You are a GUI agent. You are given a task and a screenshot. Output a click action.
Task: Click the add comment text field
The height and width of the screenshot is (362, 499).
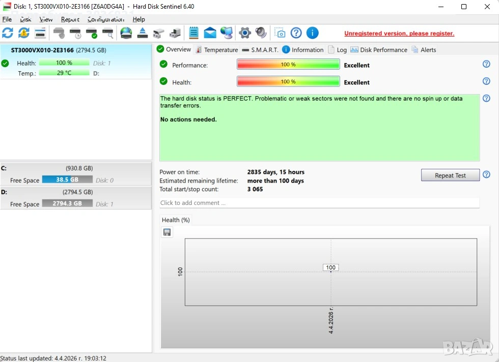coord(319,203)
